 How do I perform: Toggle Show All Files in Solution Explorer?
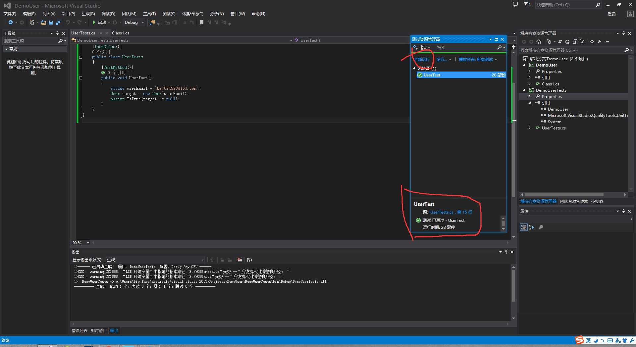tap(582, 42)
